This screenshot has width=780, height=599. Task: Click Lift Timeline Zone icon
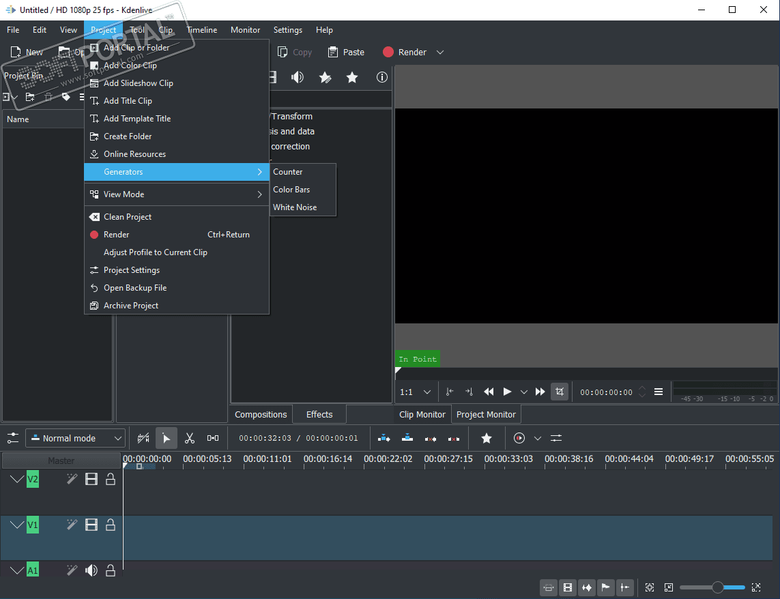click(454, 438)
